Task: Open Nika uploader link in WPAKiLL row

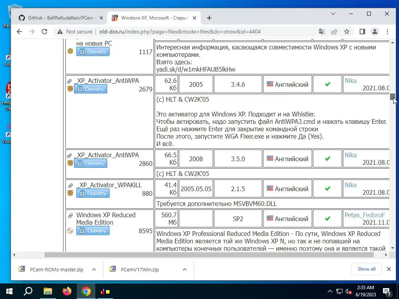Action: coord(350,185)
